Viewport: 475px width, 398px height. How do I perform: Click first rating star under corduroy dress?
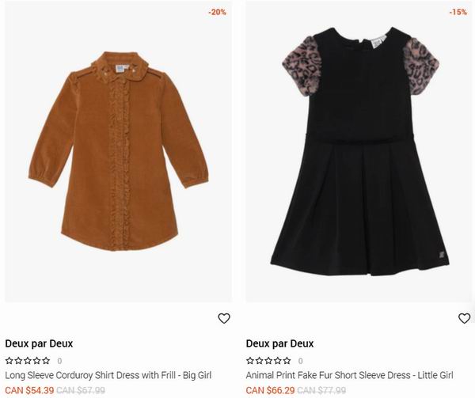click(x=9, y=361)
